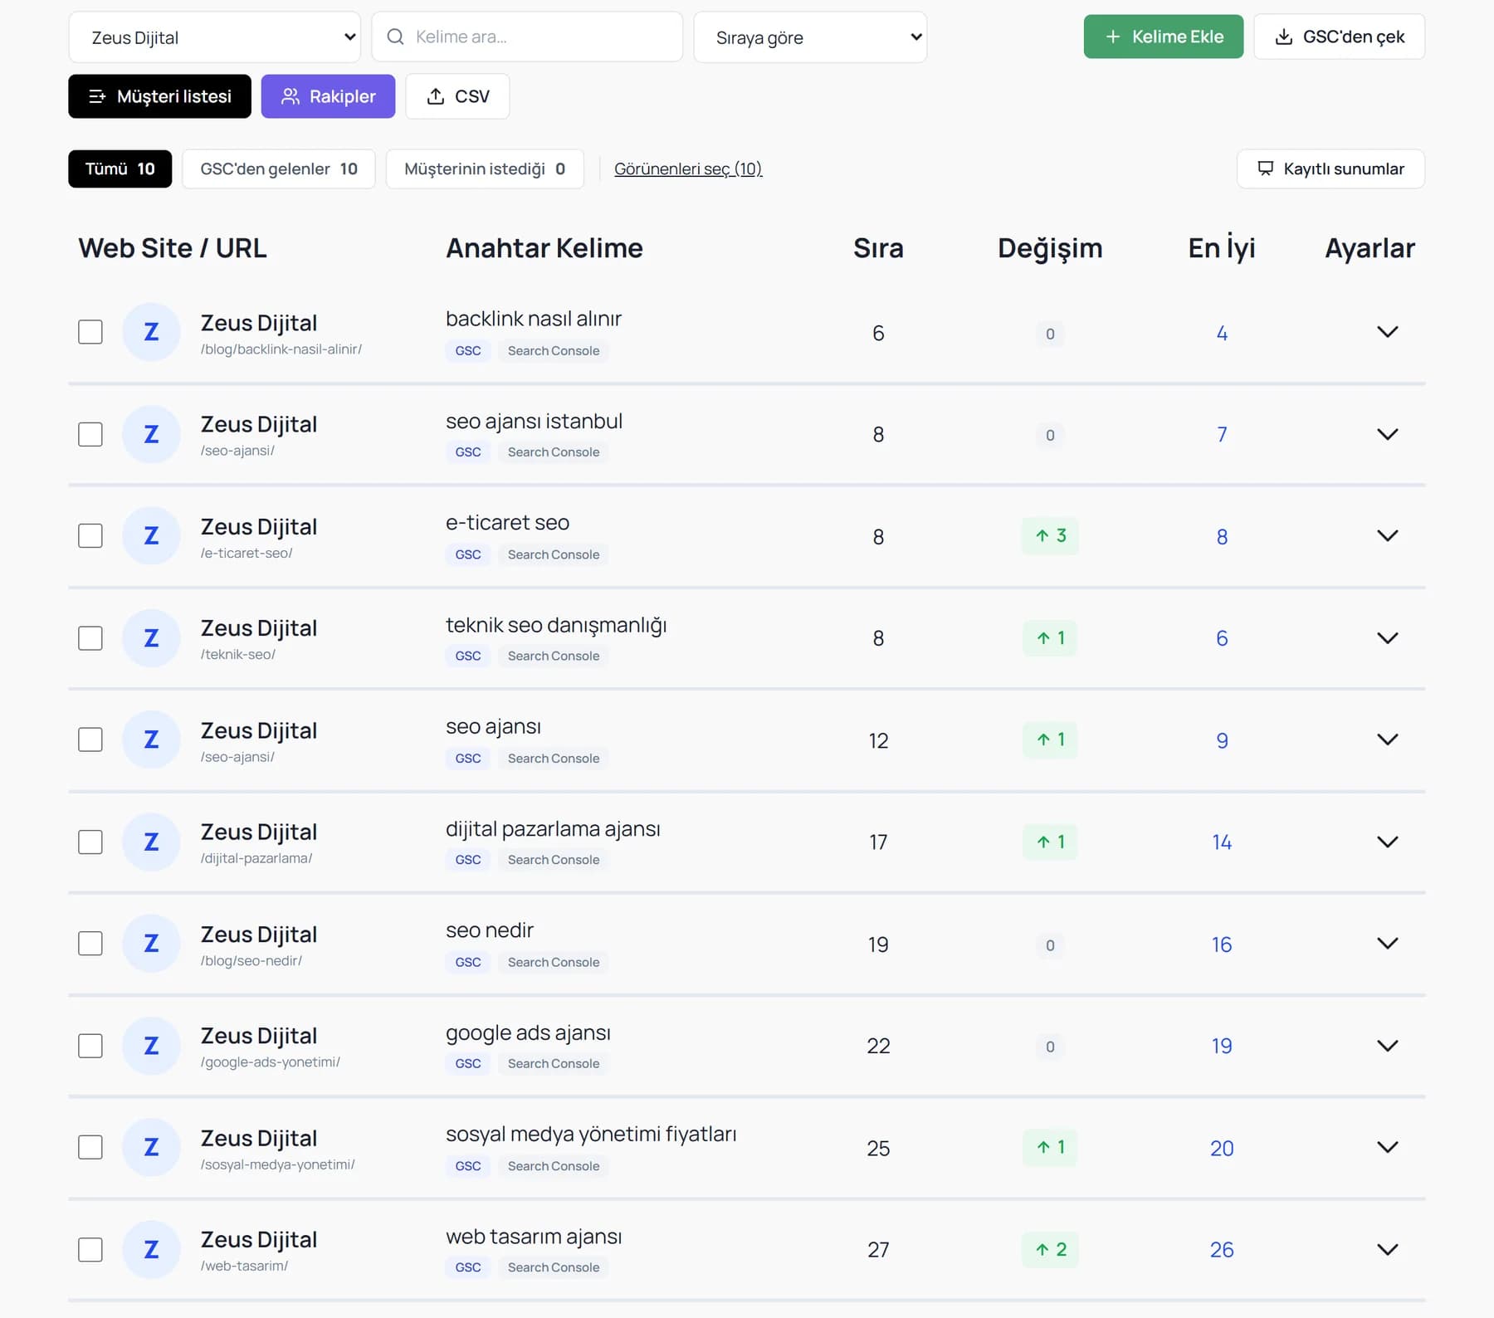Expand settings chevron for sosyal medya yönetimi fiyatları
This screenshot has width=1494, height=1318.
point(1387,1147)
